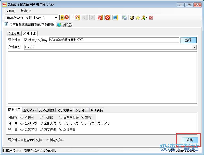Toggle 搜索子文件夹 checkbox
Screen dimensions: 204x155
[26, 40]
